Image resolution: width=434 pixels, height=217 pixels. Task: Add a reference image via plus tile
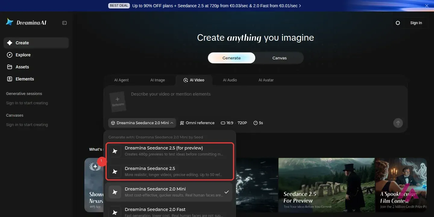pyautogui.click(x=118, y=102)
